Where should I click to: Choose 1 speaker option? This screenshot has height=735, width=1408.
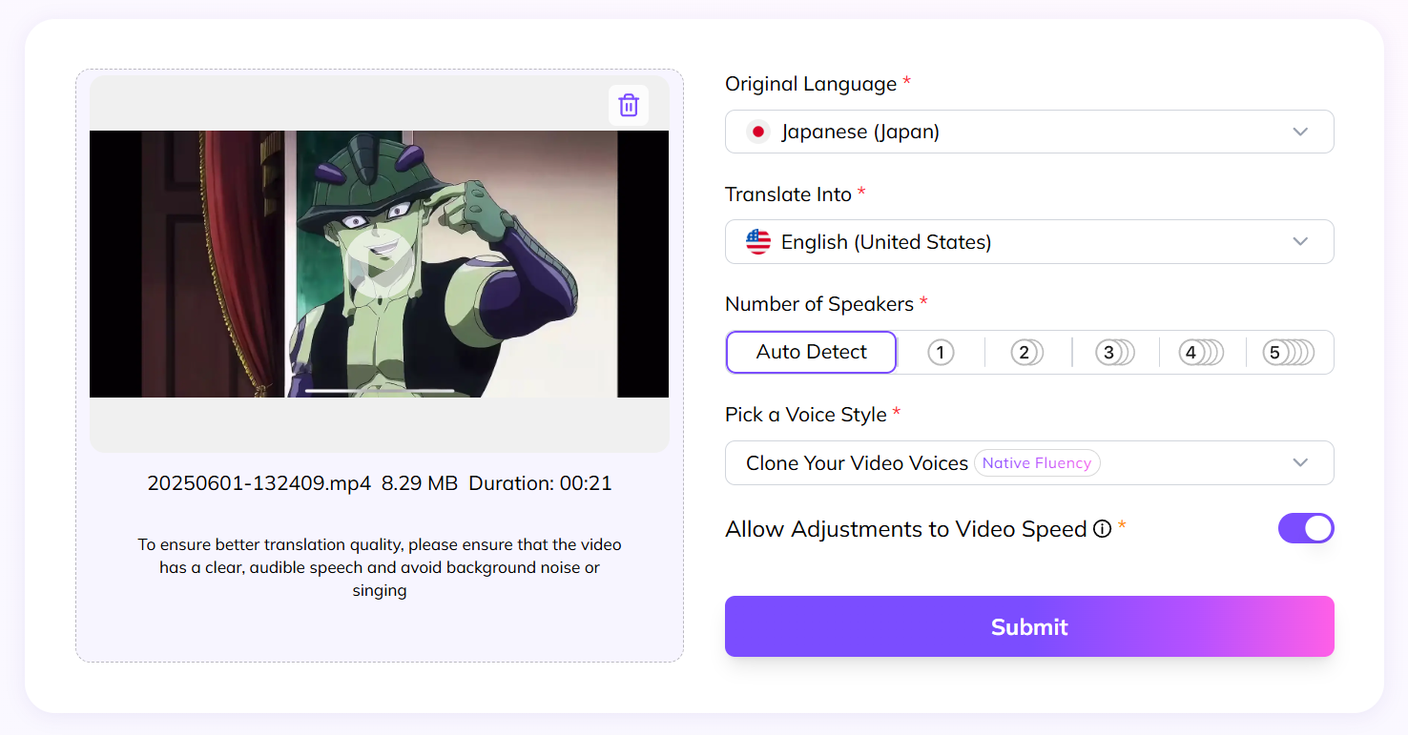941,353
